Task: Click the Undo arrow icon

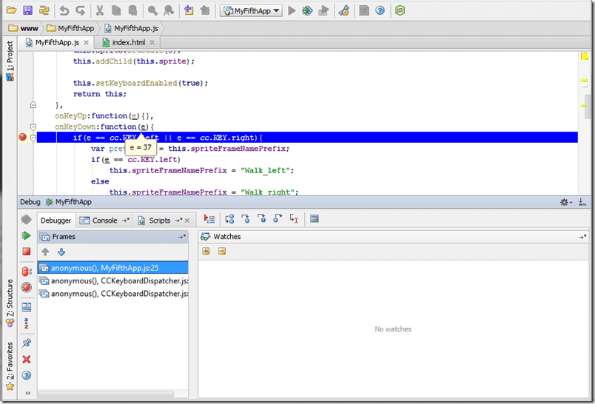Action: pos(64,10)
